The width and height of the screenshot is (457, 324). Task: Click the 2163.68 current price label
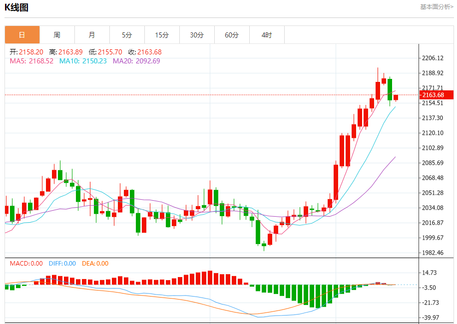[437, 95]
